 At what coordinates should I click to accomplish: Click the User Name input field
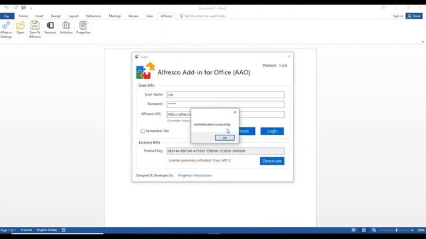click(226, 94)
